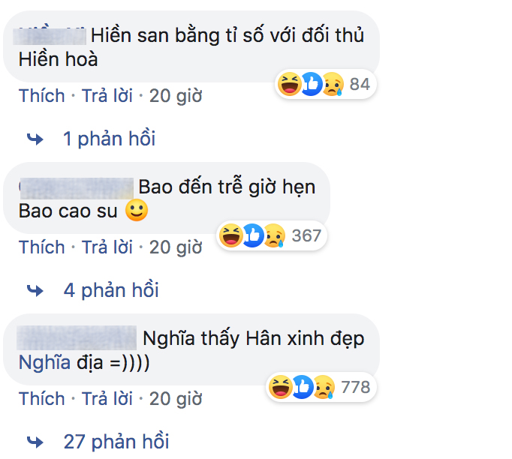This screenshot has height=459, width=512.
Task: Reply to the "Bao cao su" comment
Action: tap(107, 247)
